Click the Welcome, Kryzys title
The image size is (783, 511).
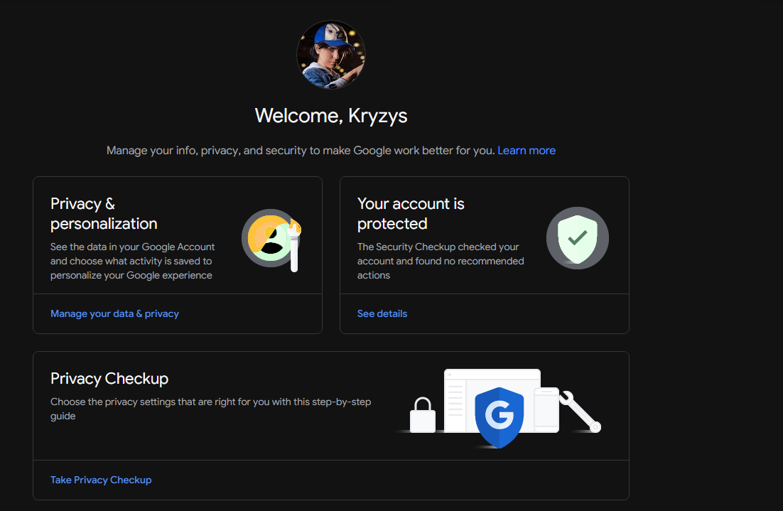click(331, 116)
